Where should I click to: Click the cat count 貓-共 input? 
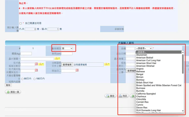coord(53,29)
